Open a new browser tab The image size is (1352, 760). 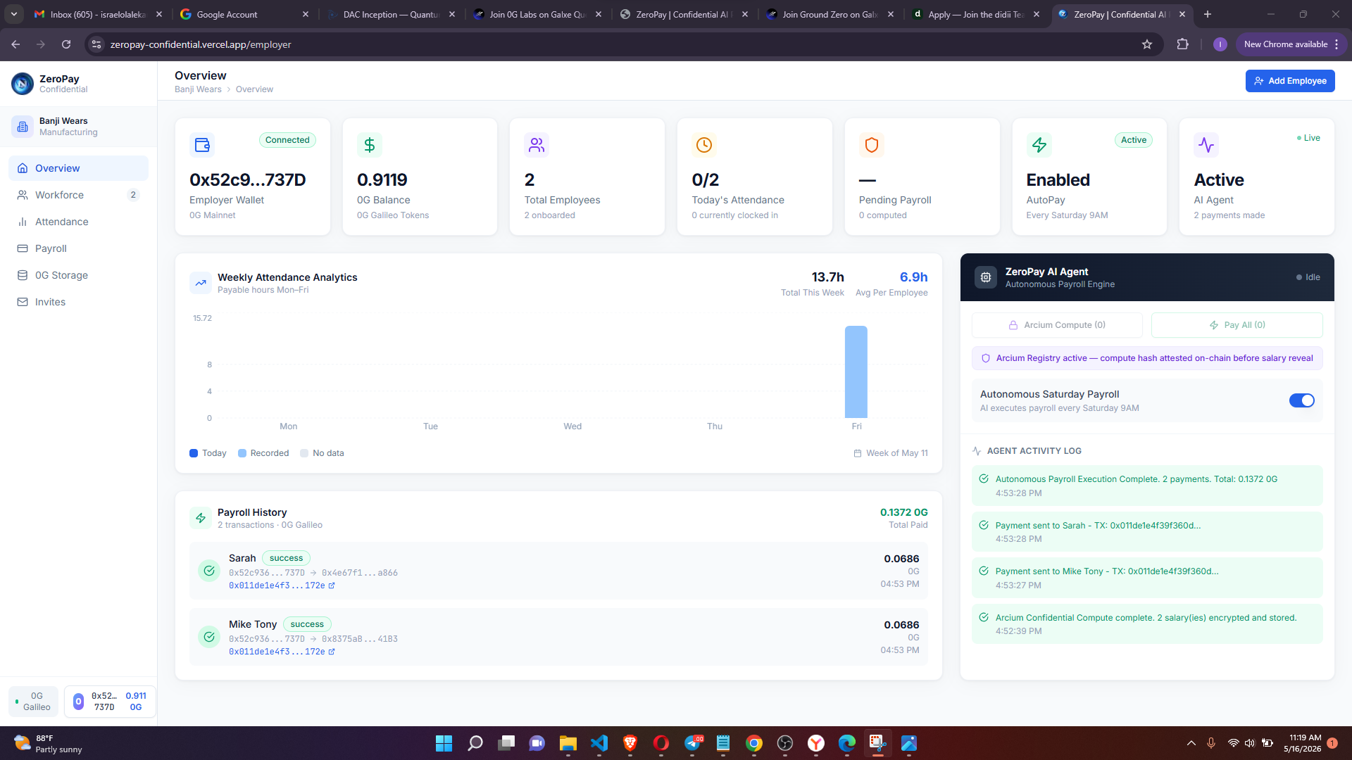click(x=1208, y=14)
